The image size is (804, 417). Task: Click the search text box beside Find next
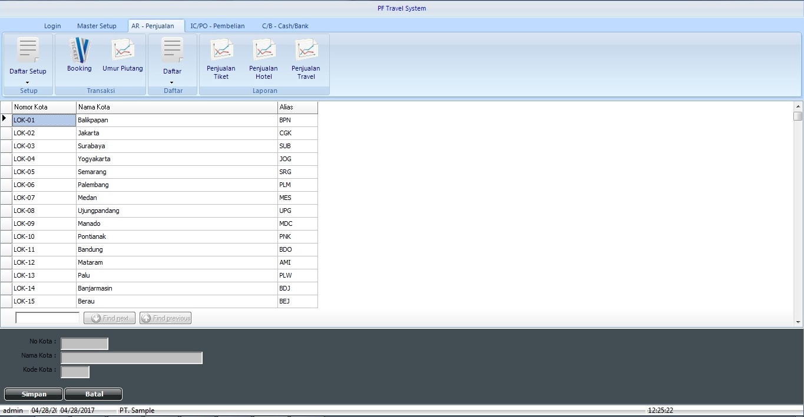point(47,318)
